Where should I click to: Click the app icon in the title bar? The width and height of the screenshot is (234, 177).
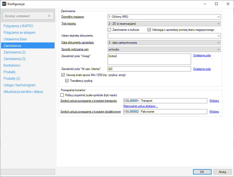(x=4, y=4)
